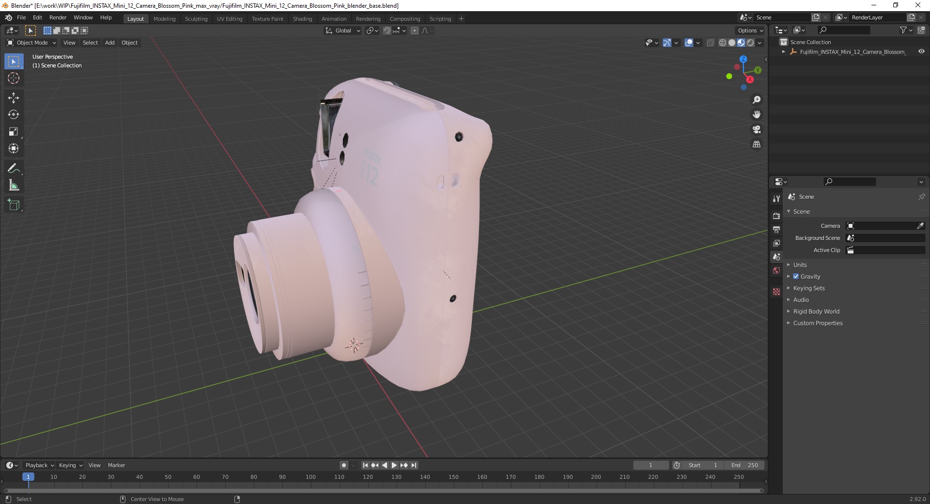Open the Render menu
The image size is (930, 504).
58,17
